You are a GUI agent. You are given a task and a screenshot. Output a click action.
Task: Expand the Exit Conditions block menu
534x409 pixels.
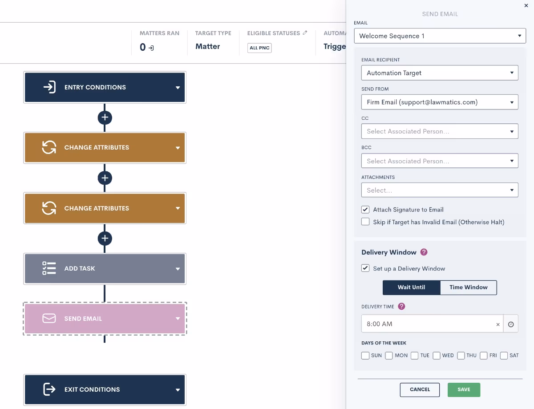point(178,390)
